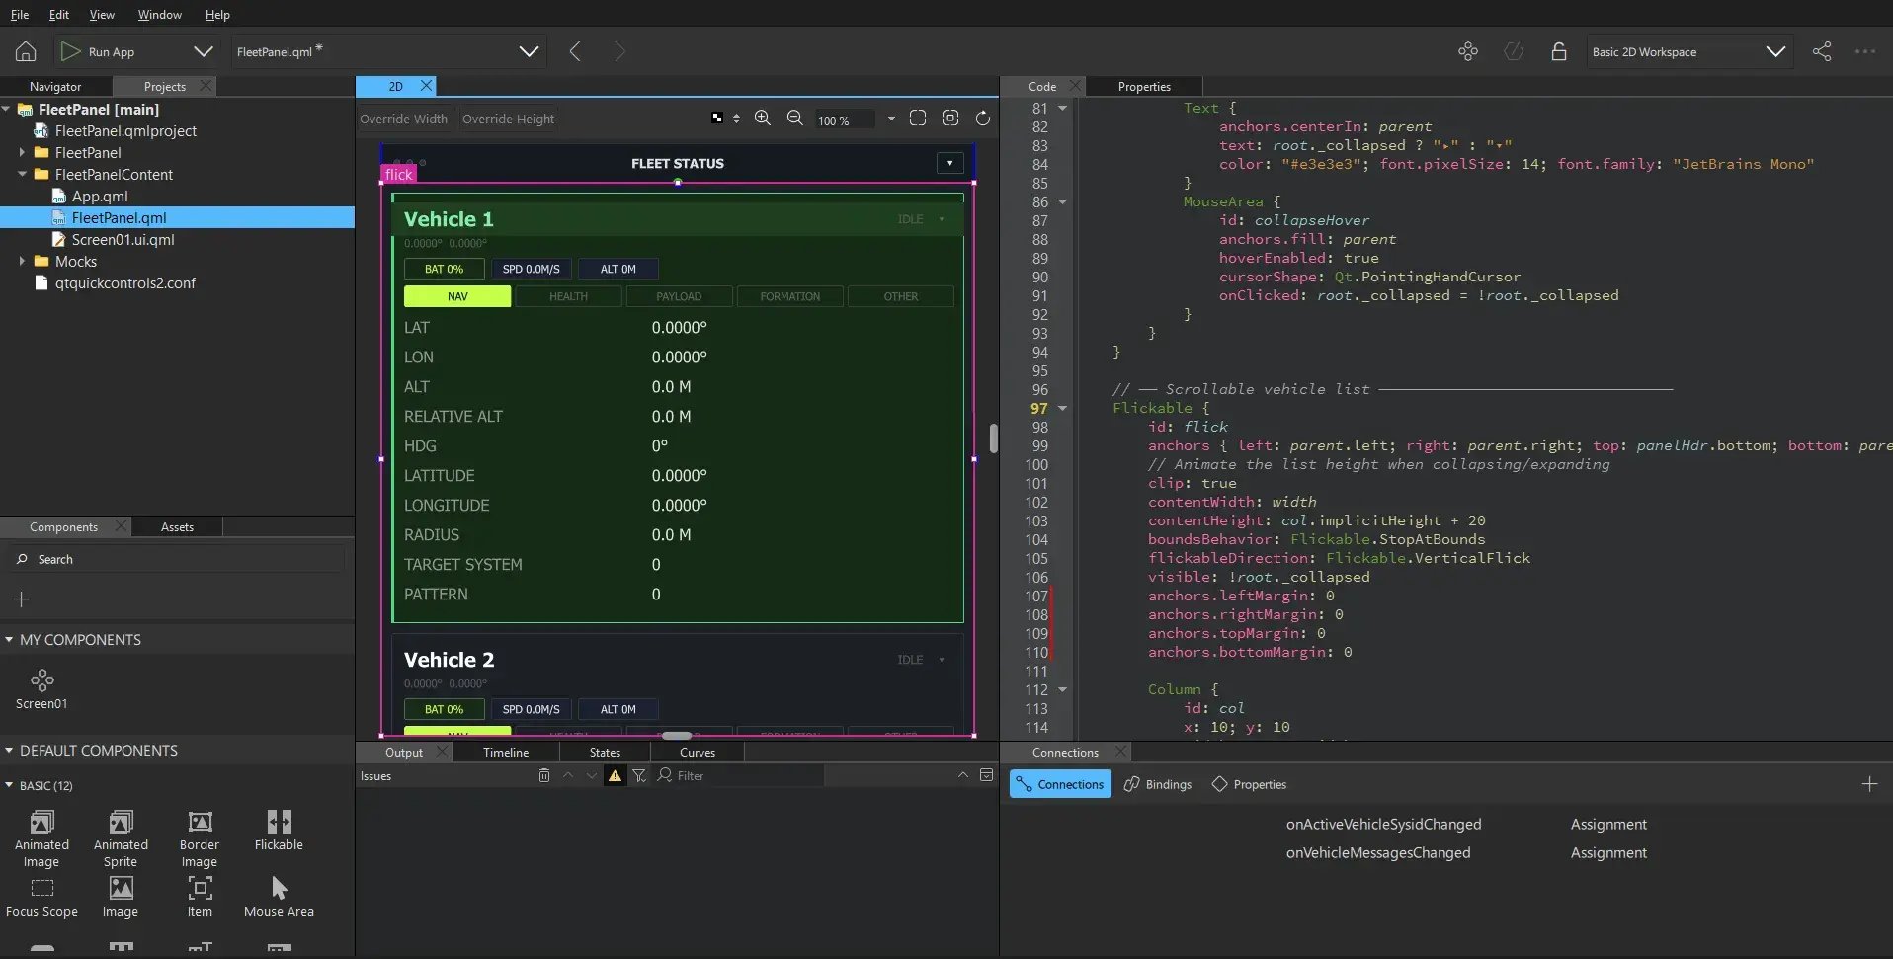
Task: Collapse the output pane with up chevron
Action: point(963,775)
